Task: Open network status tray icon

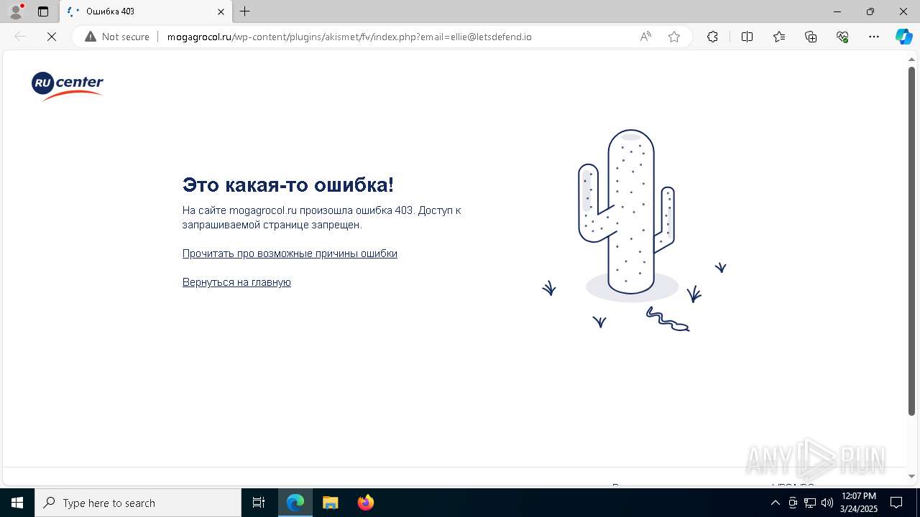Action: 810,503
